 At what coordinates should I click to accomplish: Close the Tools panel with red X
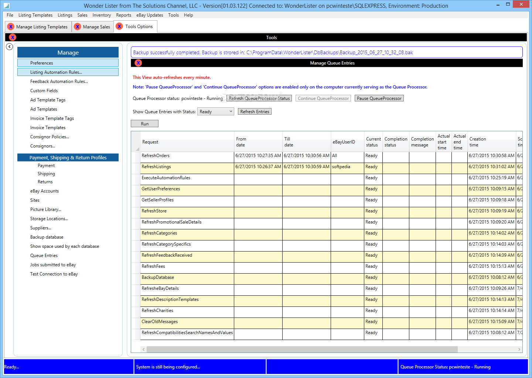(13, 37)
